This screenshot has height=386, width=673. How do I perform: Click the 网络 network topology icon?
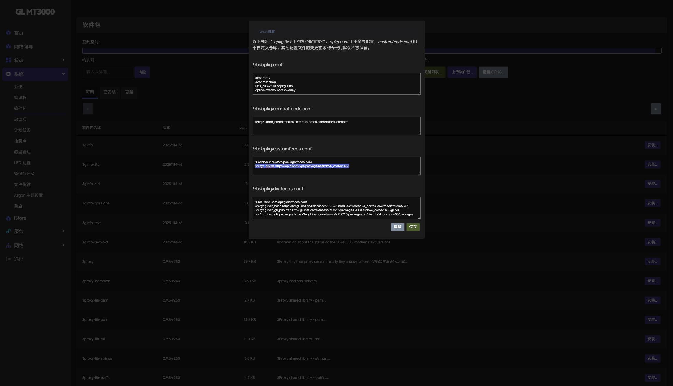point(8,246)
